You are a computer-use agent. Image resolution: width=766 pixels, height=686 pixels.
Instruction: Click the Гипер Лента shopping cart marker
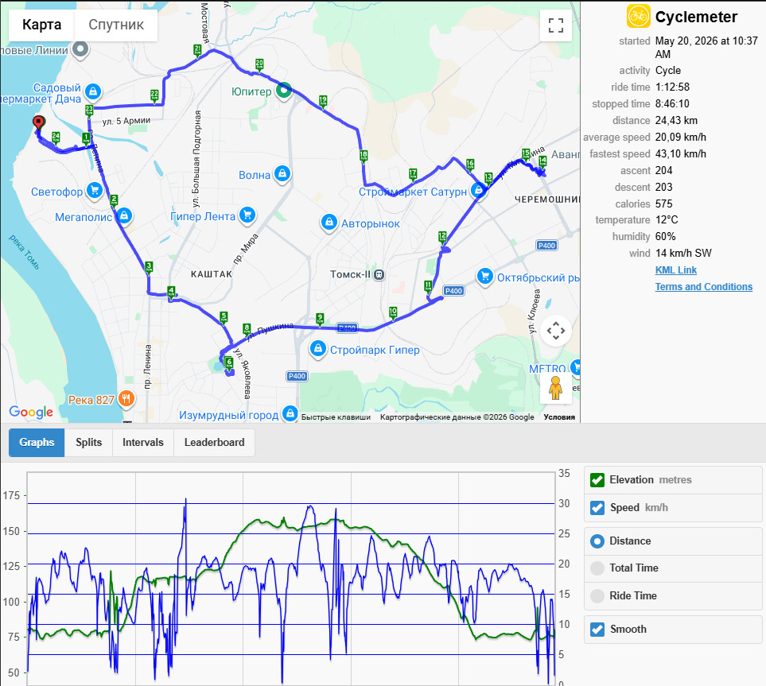pos(247,215)
